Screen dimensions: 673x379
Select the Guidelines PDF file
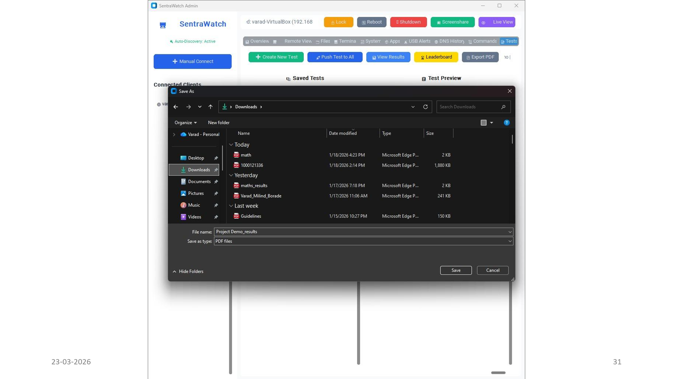click(x=251, y=216)
